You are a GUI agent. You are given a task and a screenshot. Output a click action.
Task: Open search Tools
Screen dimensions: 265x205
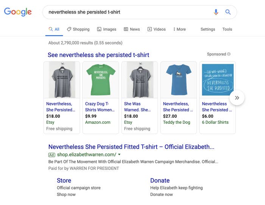(227, 29)
